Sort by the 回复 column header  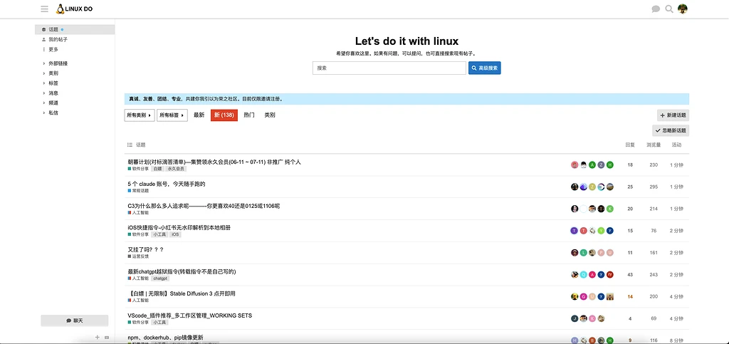[x=630, y=145]
